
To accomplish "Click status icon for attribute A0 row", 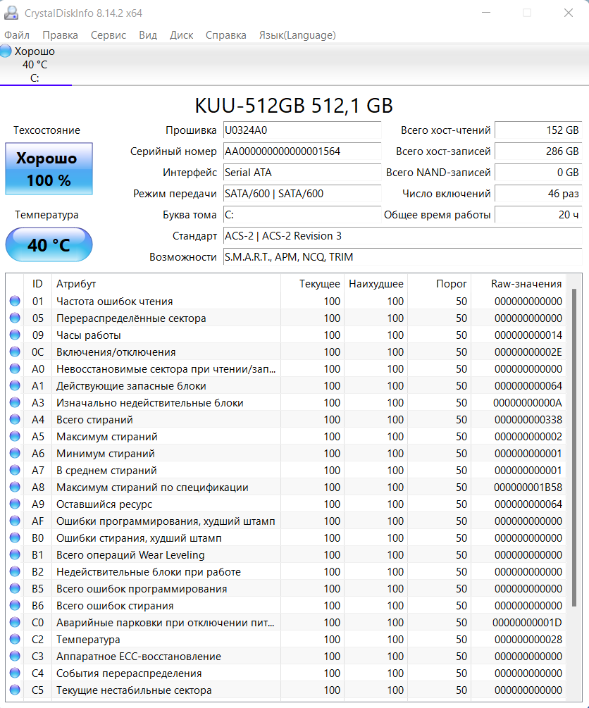I will pos(15,368).
